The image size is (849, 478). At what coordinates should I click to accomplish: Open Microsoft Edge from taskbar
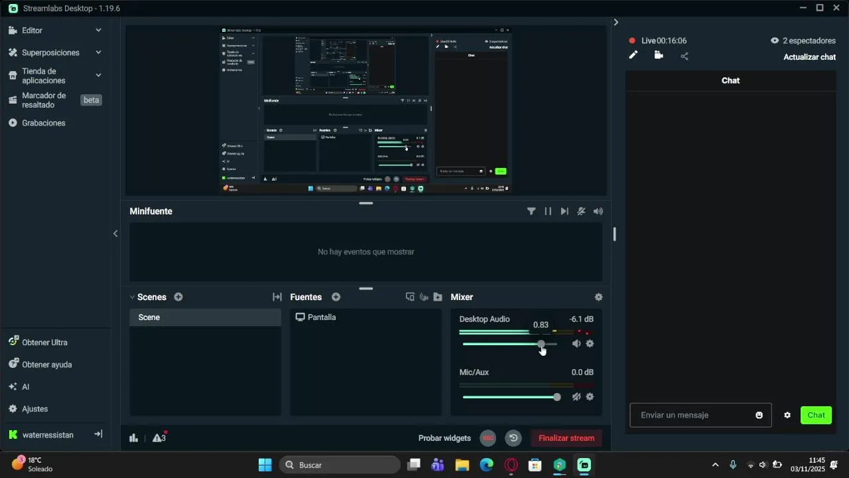pos(487,465)
